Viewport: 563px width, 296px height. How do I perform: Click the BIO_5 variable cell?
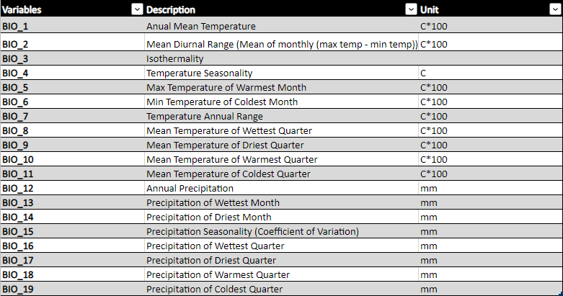pyautogui.click(x=72, y=88)
